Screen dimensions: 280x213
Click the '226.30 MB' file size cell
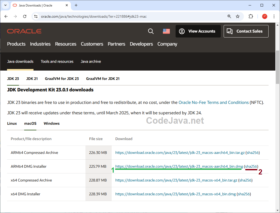pos(99,153)
